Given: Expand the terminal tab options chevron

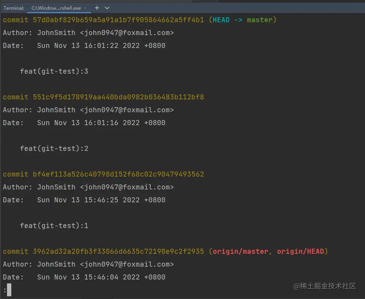Looking at the screenshot, I should pos(107,8).
